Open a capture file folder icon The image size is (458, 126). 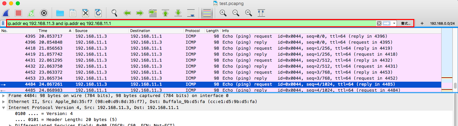(60, 13)
